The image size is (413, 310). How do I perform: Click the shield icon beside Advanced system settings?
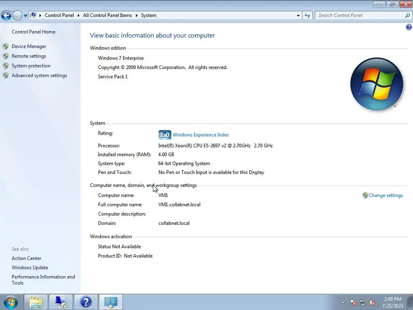tap(6, 75)
